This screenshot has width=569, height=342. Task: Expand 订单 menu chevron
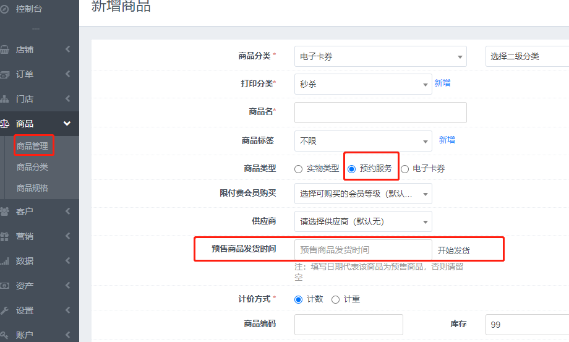(68, 74)
